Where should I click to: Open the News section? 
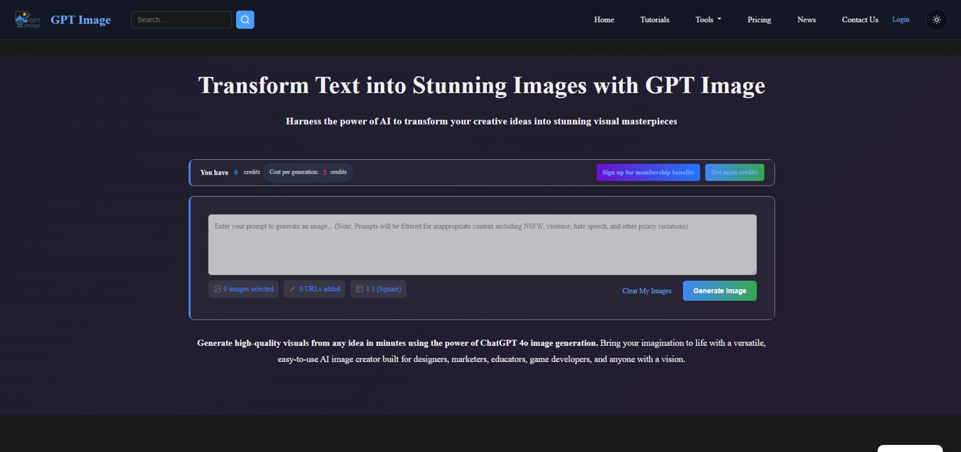pyautogui.click(x=806, y=20)
